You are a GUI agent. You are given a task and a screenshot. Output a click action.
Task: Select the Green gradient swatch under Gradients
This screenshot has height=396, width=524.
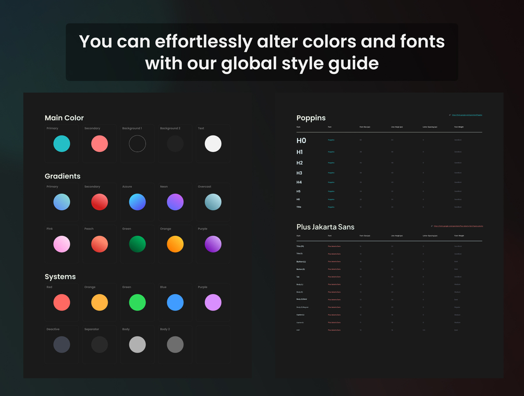point(137,244)
